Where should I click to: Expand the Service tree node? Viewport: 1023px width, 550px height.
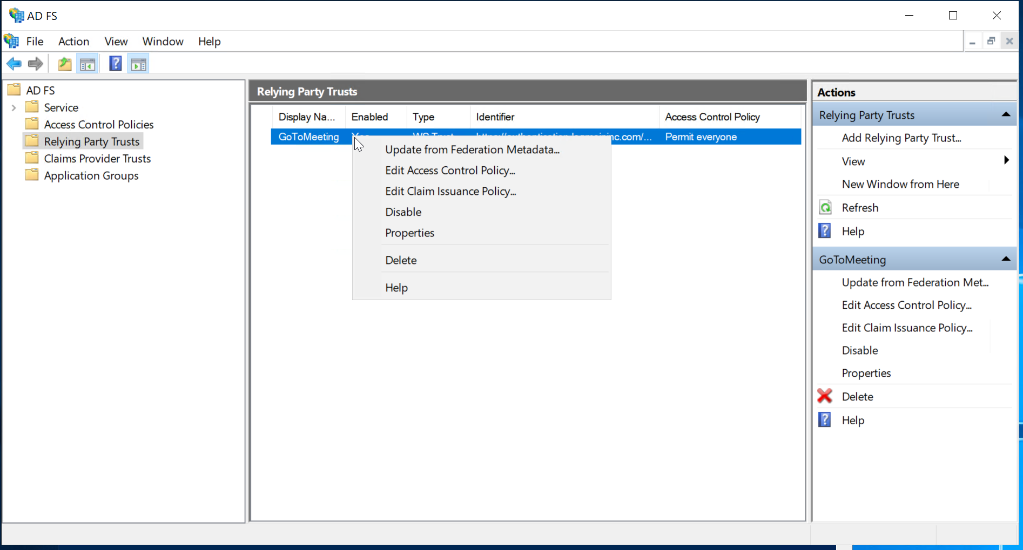(x=14, y=108)
